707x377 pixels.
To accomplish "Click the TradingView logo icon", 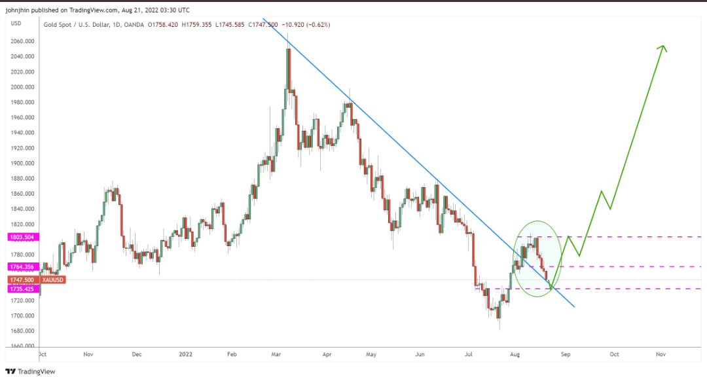I will 13,371.
